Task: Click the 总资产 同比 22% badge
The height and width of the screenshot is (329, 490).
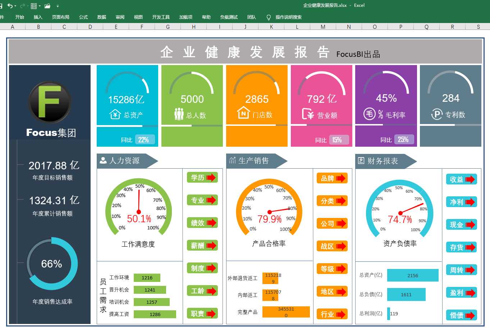Action: pyautogui.click(x=145, y=140)
